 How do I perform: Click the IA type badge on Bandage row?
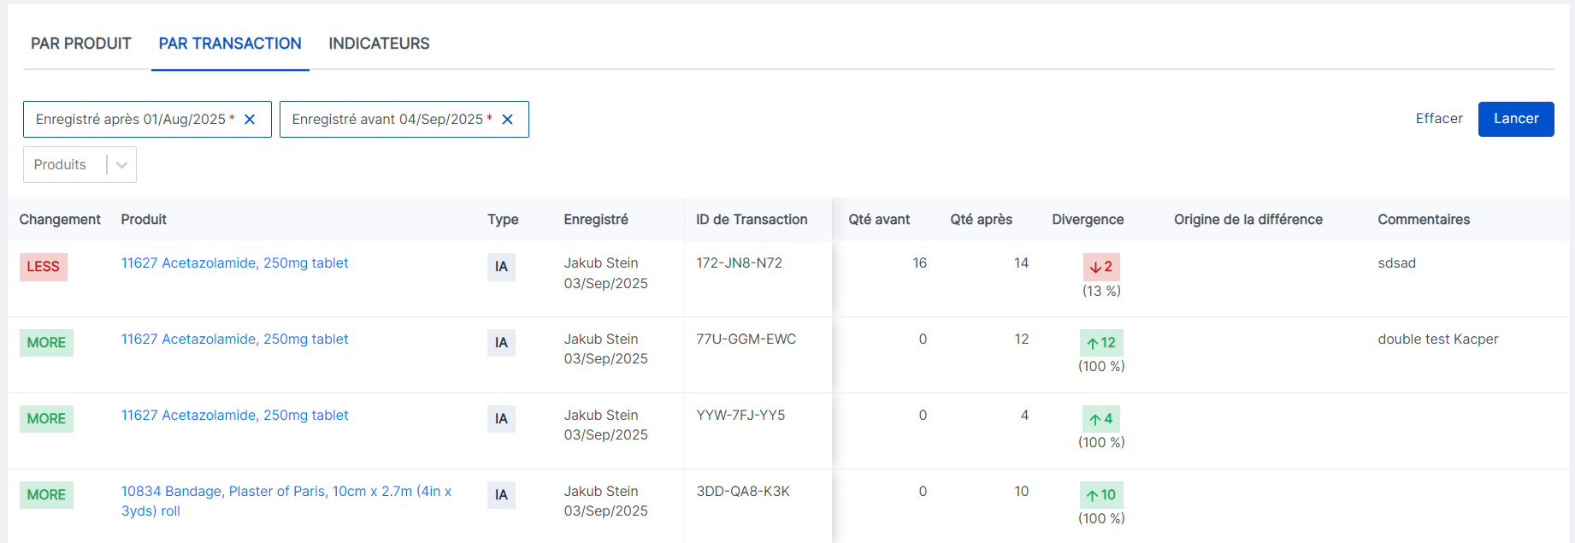click(501, 495)
